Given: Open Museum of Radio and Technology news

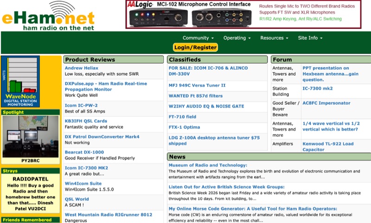Looking at the screenshot, I should coord(208,165).
